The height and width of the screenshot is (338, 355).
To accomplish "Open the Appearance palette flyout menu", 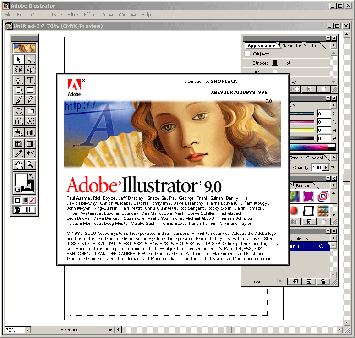I will point(333,45).
